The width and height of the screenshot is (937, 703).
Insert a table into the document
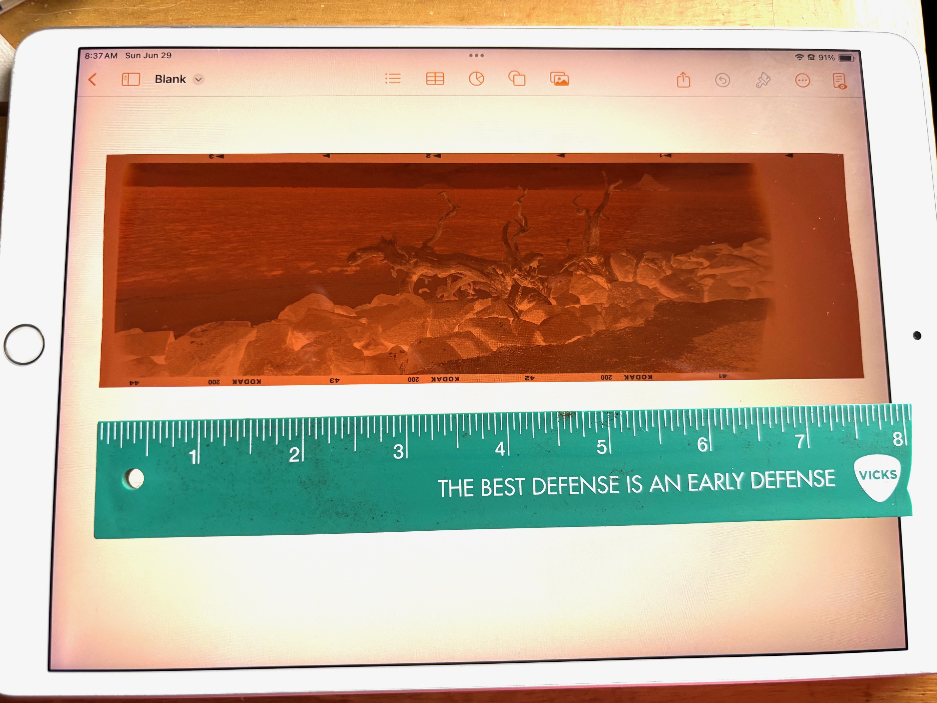point(435,79)
